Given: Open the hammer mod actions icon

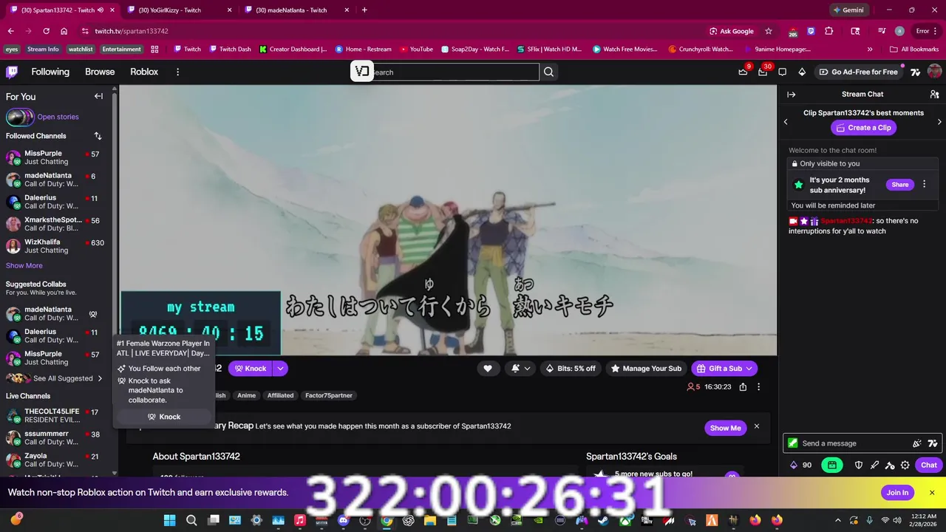Looking at the screenshot, I should pyautogui.click(x=890, y=465).
